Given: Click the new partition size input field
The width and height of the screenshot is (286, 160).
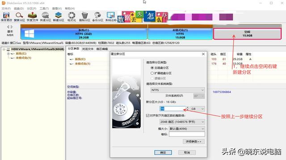Looking at the screenshot, I should [x=172, y=108].
